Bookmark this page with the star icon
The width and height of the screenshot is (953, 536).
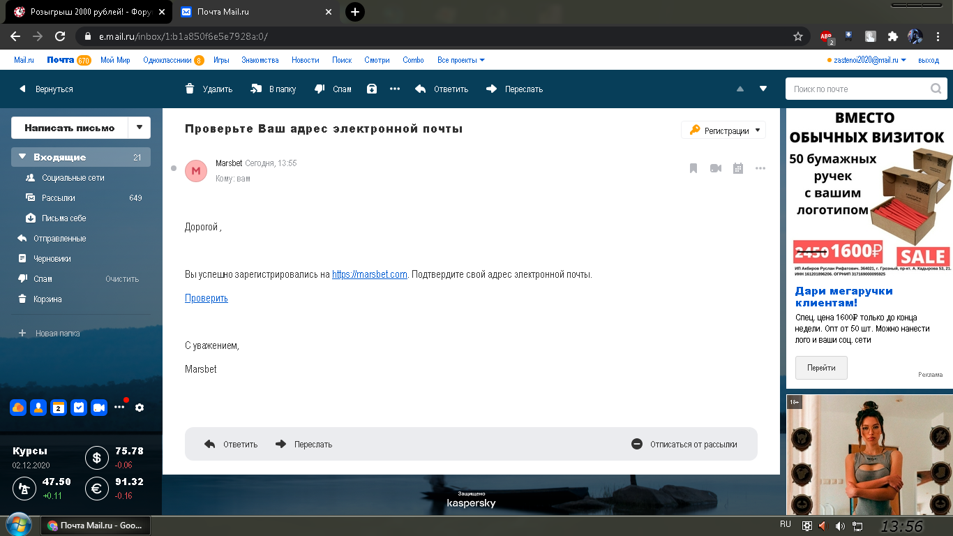click(x=798, y=36)
